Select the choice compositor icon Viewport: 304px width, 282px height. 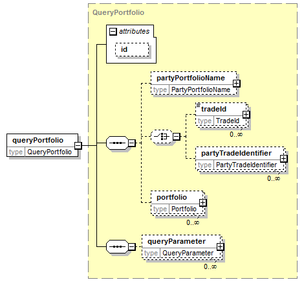[x=162, y=137]
